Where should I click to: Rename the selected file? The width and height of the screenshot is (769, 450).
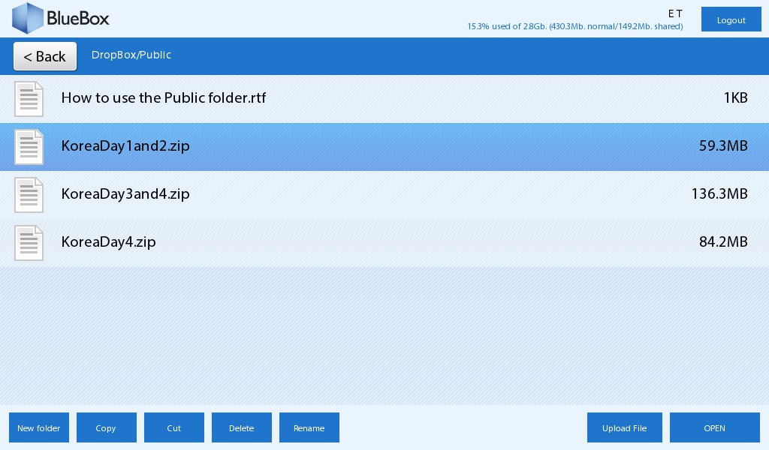[309, 427]
